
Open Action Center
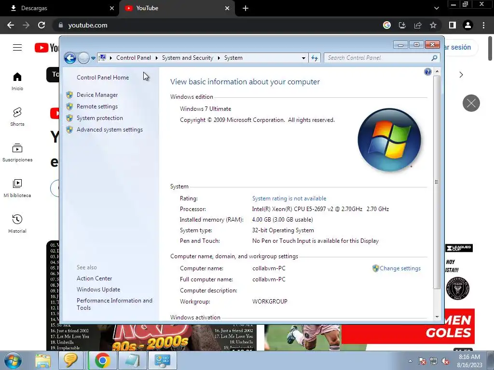pos(94,278)
